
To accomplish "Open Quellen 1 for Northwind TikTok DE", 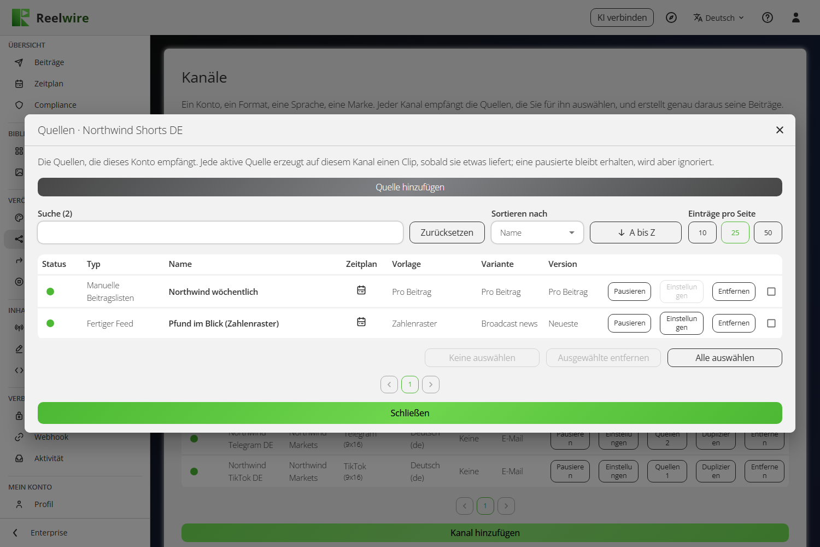I will tap(667, 471).
